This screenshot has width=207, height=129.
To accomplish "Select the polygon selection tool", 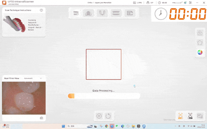I will coord(200,43).
